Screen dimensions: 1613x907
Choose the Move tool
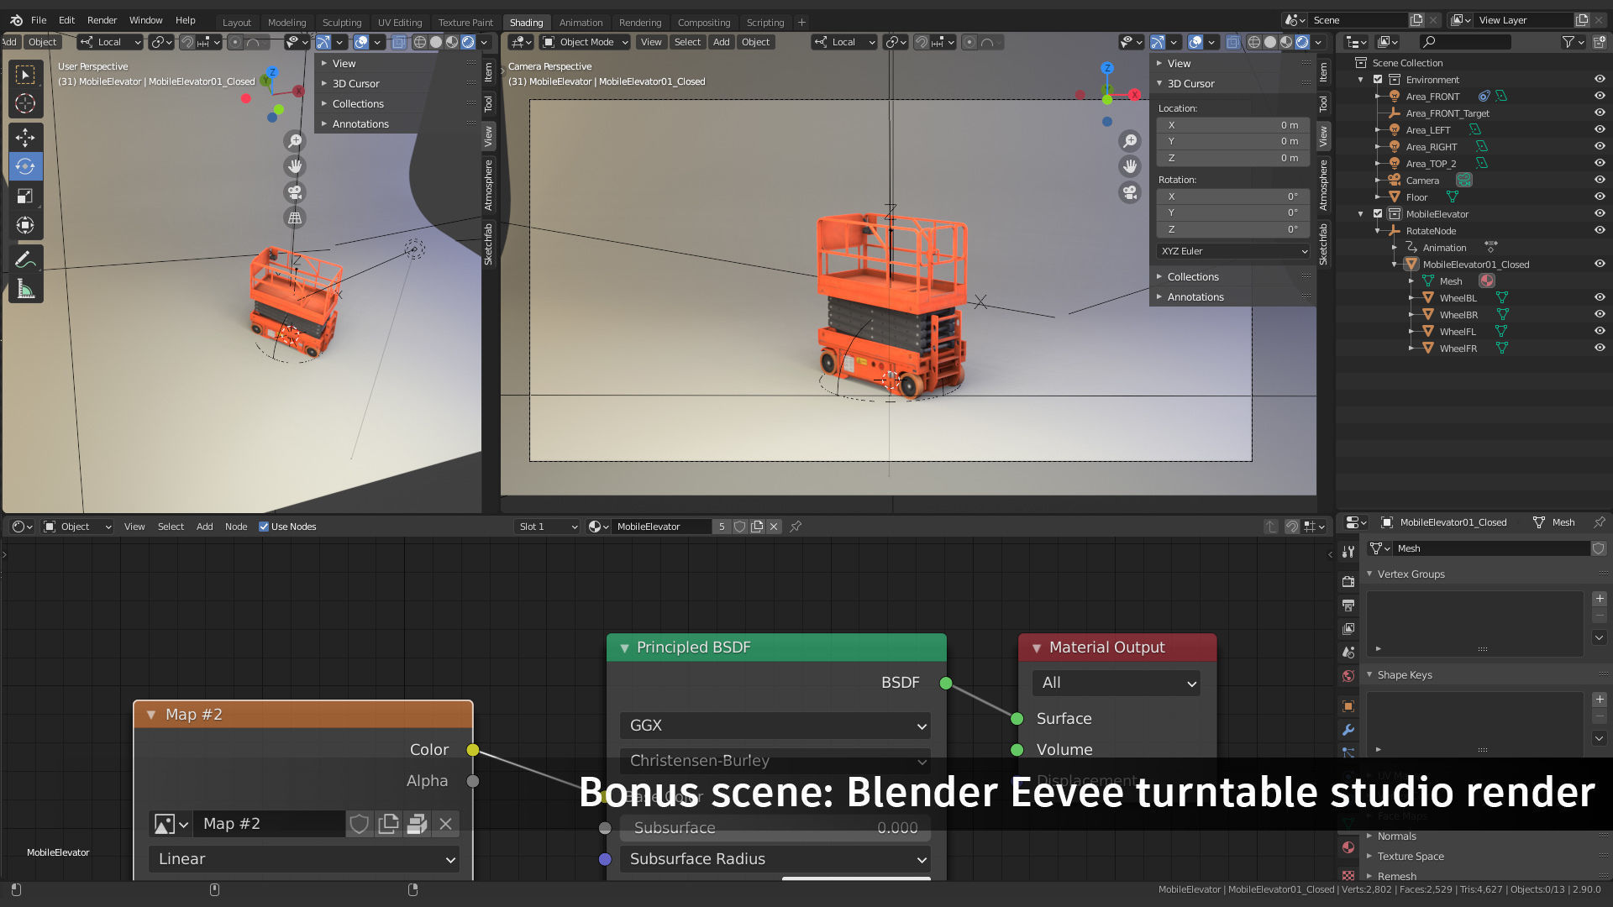(25, 137)
